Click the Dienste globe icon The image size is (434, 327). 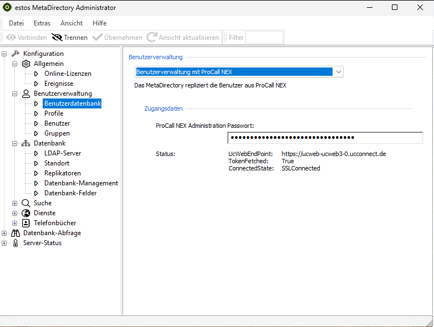coord(26,213)
